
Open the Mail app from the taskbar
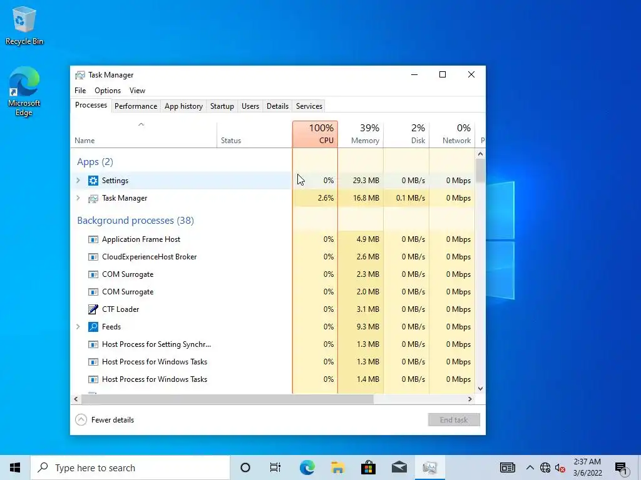[x=399, y=467]
